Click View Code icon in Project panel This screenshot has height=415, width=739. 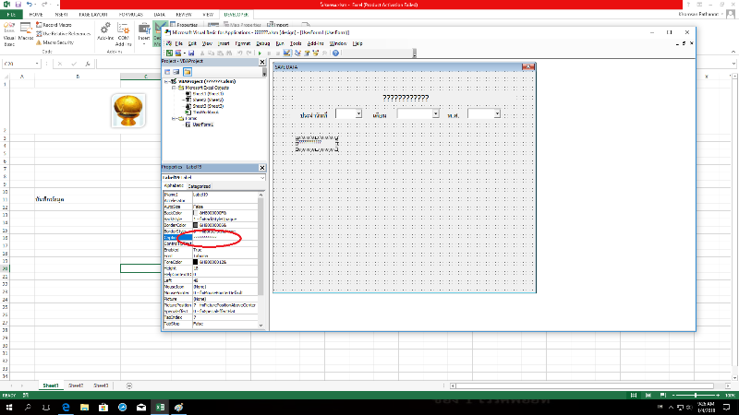click(x=167, y=71)
